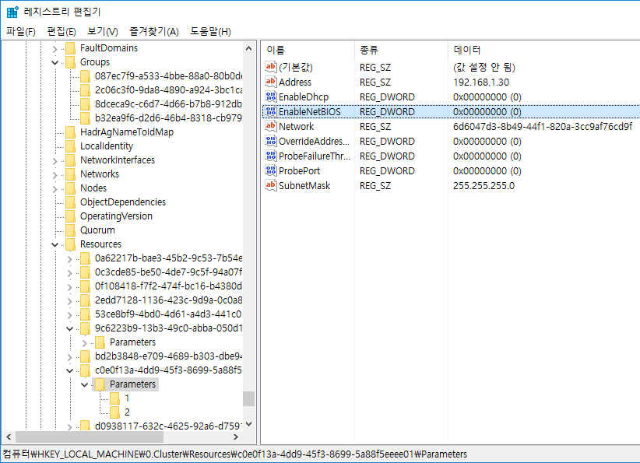Click the 255.255.255.0 subnet mask data
The width and height of the screenshot is (640, 463).
click(484, 186)
